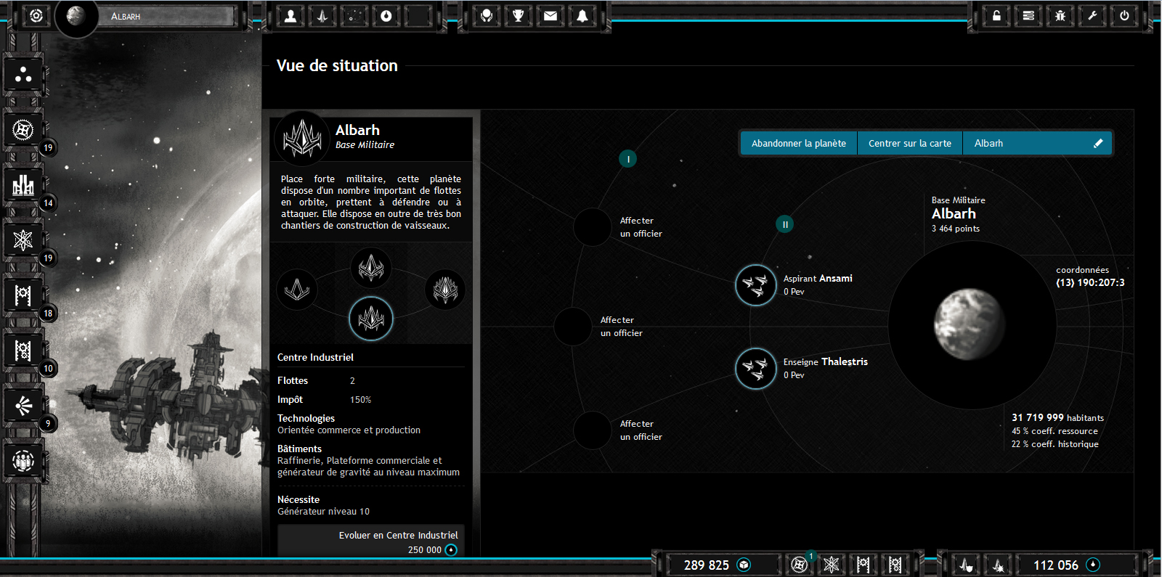This screenshot has width=1162, height=577.
Task: Open the round credits icon in top bar
Action: pos(386,15)
